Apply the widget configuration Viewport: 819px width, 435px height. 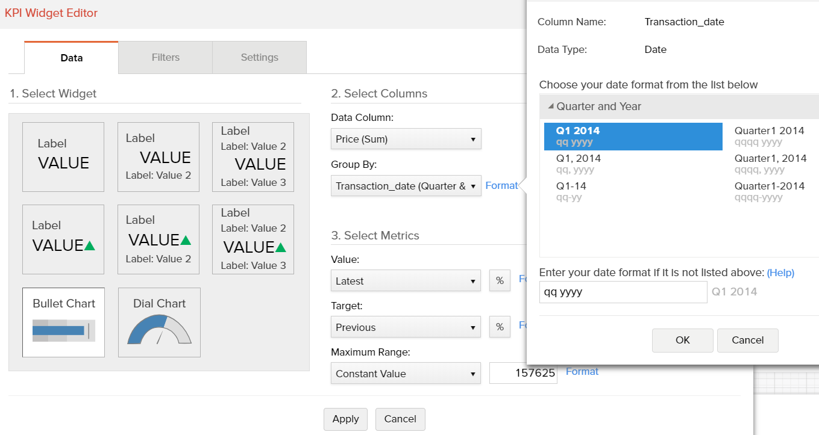pyautogui.click(x=345, y=419)
